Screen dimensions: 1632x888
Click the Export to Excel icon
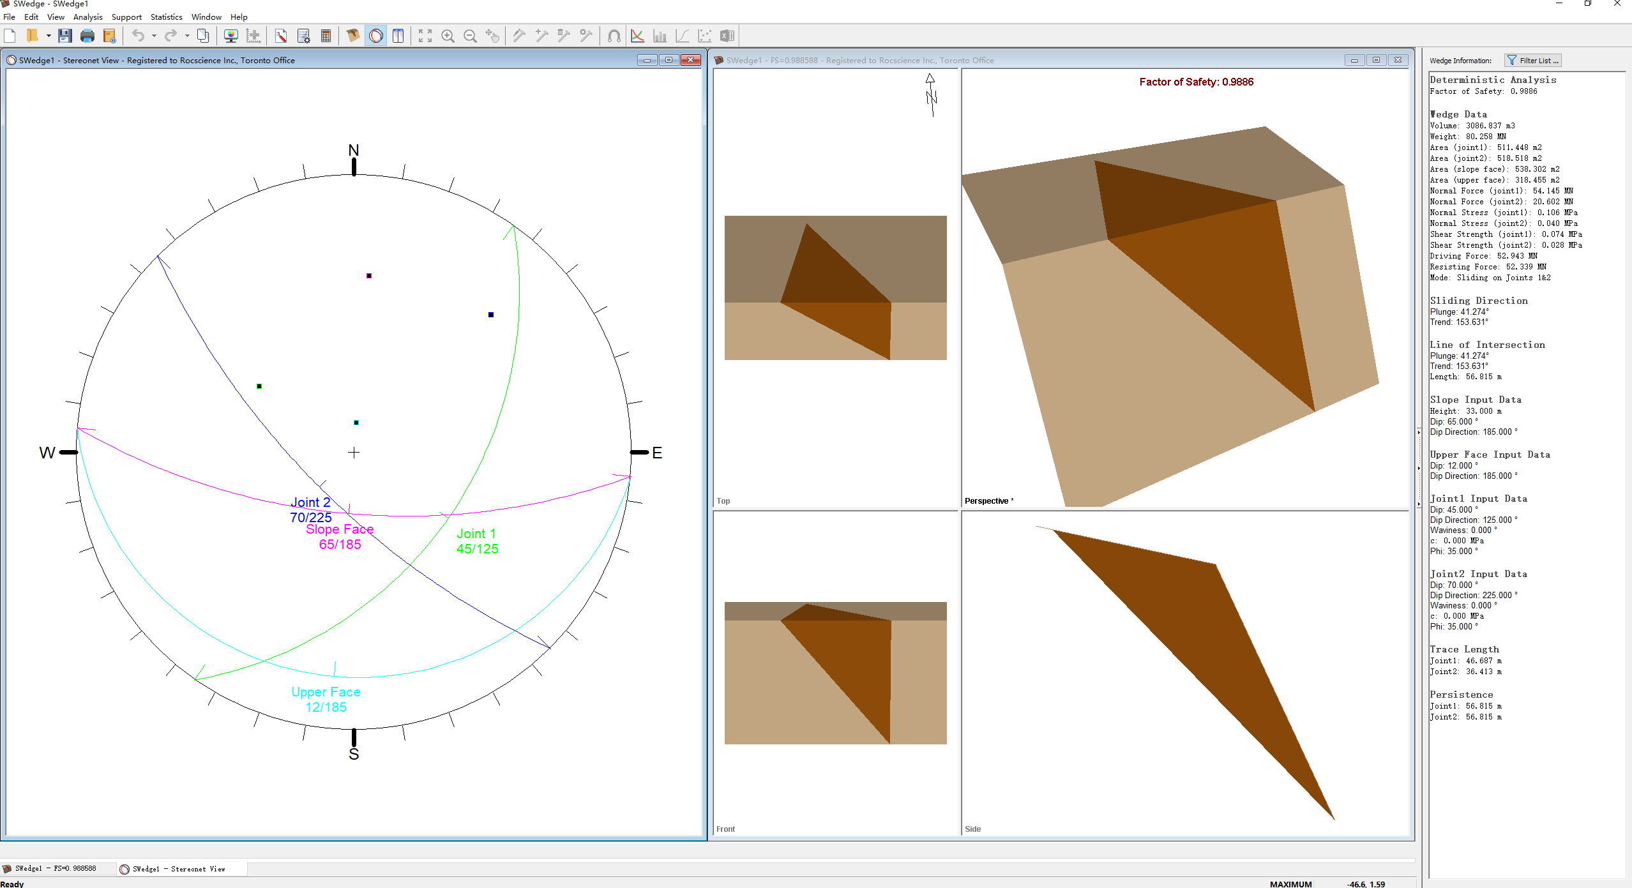tap(727, 36)
